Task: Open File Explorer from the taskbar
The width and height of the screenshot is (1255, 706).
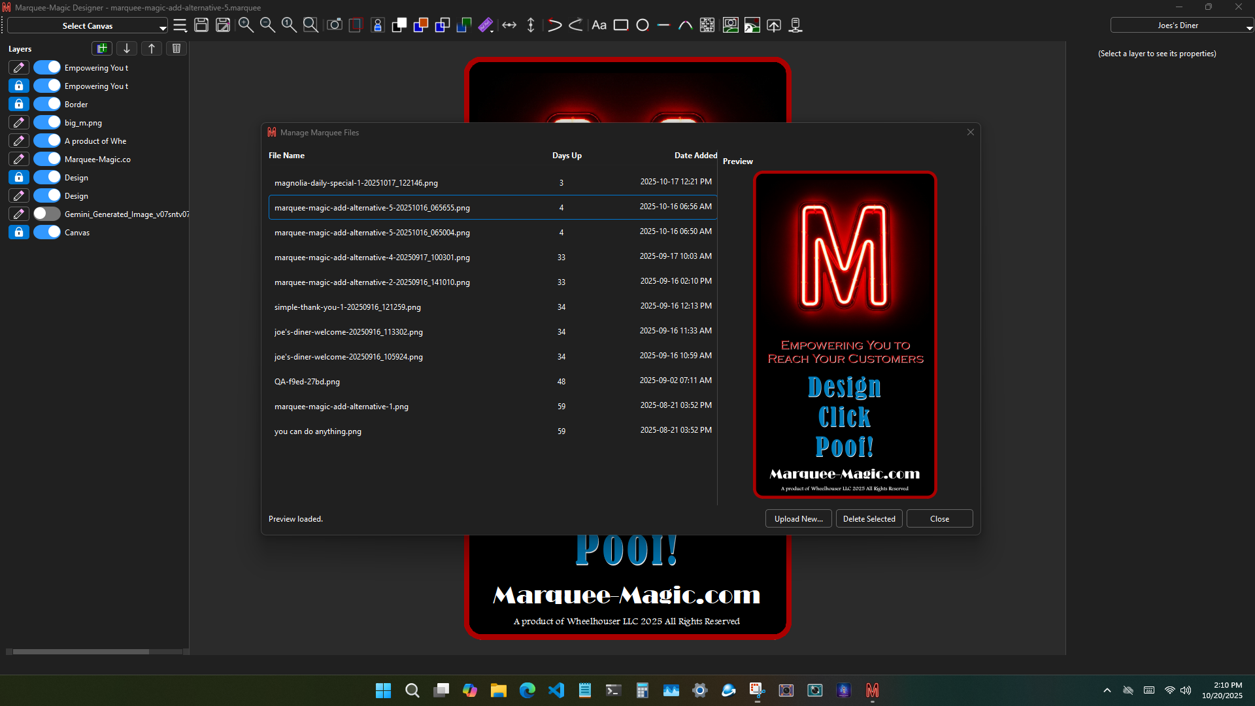Action: [x=499, y=690]
